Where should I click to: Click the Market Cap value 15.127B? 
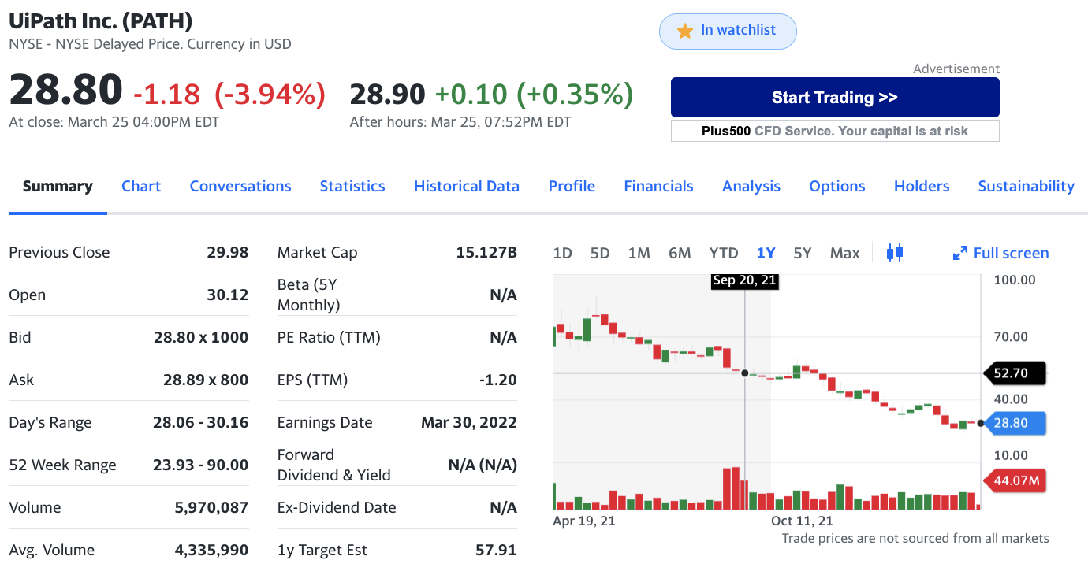pos(486,253)
